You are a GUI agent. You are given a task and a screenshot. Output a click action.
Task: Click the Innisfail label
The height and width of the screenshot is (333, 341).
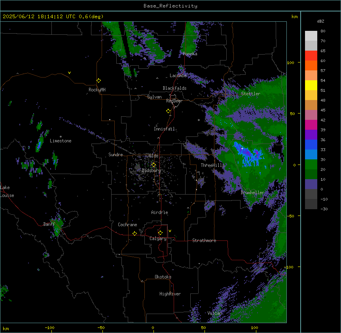[164, 129]
